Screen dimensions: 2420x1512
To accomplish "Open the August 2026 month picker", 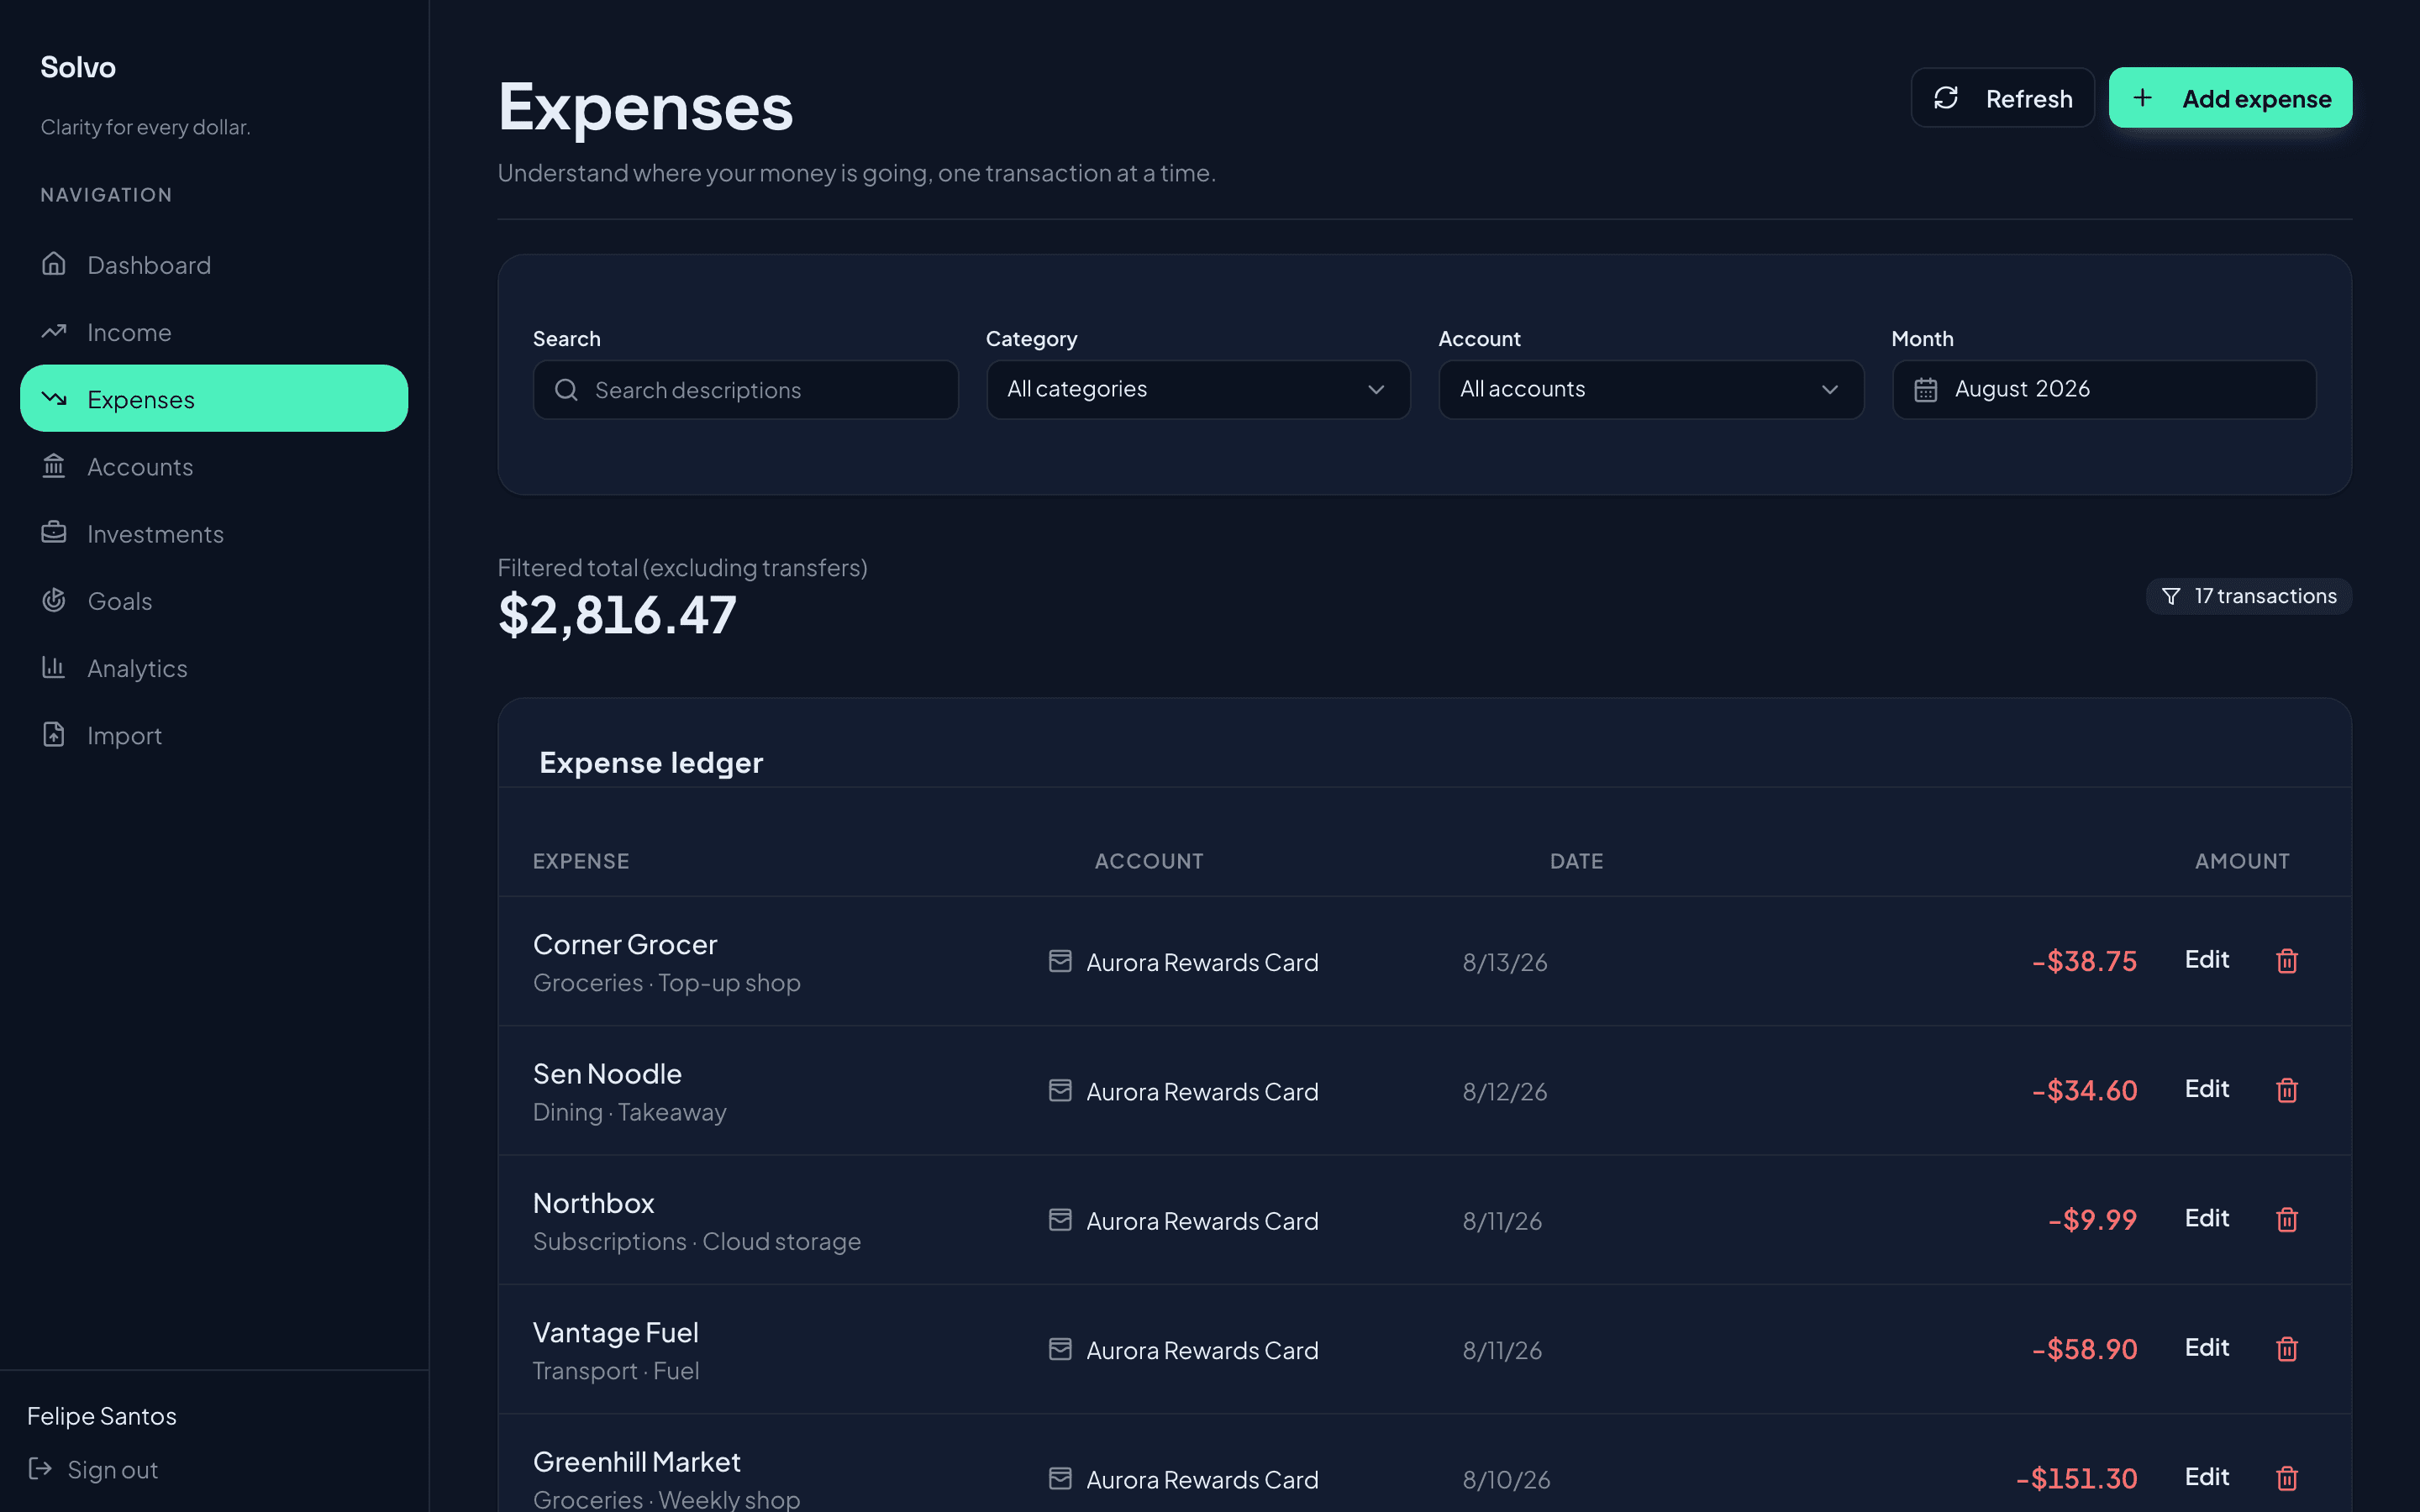I will click(x=2104, y=390).
